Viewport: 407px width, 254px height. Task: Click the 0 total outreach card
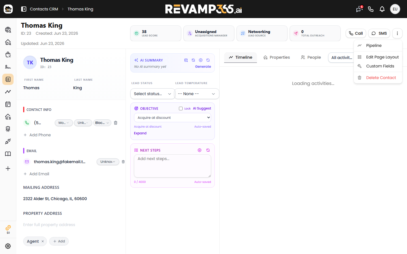pos(315,33)
